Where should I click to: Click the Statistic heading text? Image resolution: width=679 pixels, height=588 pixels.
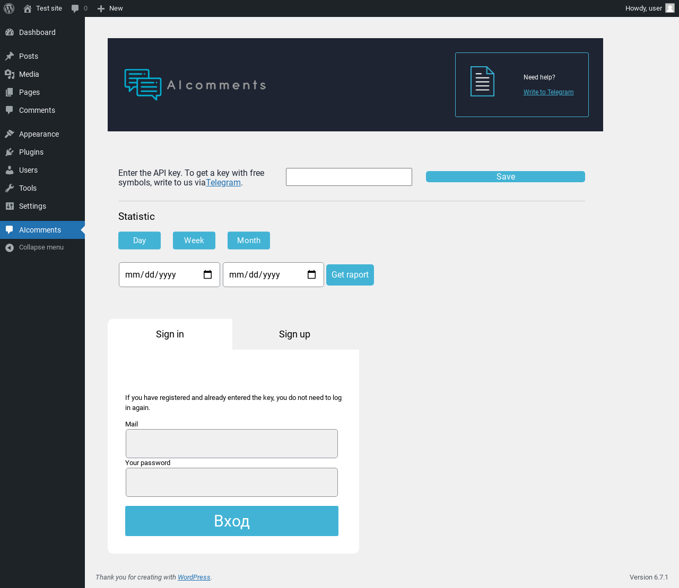136,217
